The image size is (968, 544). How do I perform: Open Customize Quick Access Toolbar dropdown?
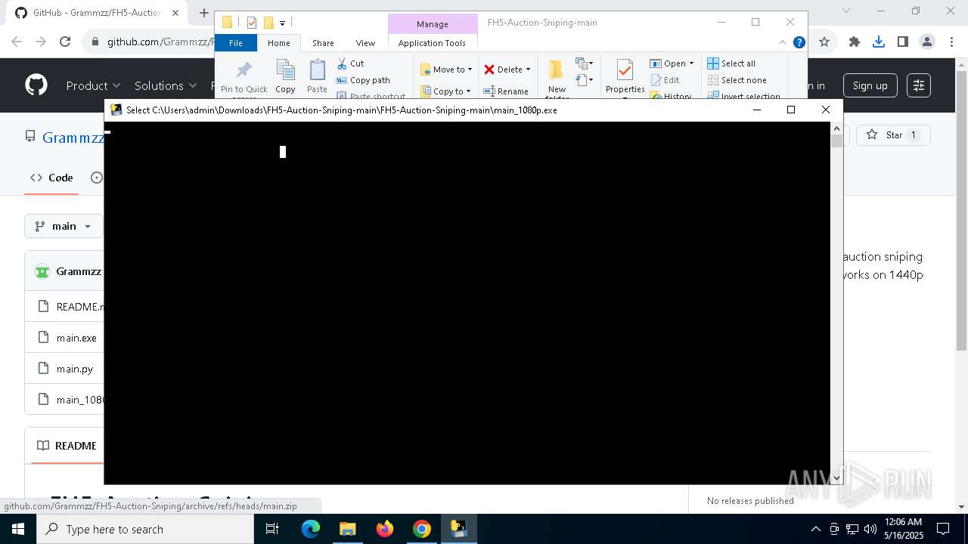[282, 23]
